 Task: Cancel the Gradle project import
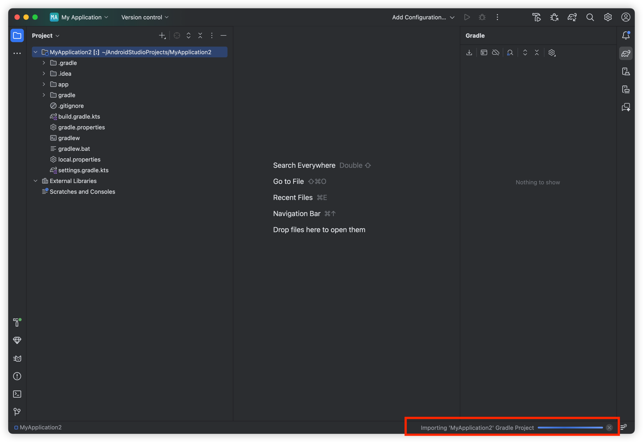pos(609,428)
